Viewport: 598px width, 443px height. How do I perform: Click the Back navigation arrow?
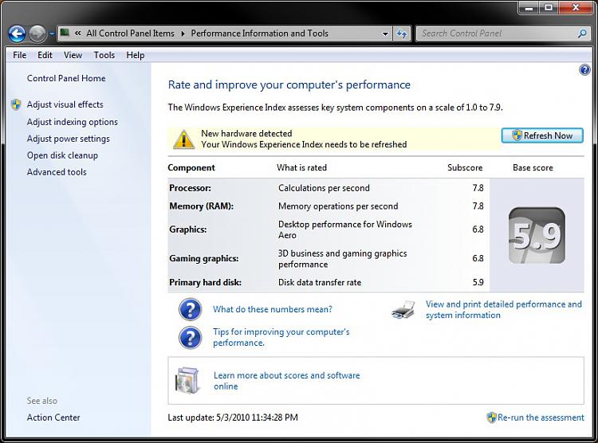tap(18, 33)
